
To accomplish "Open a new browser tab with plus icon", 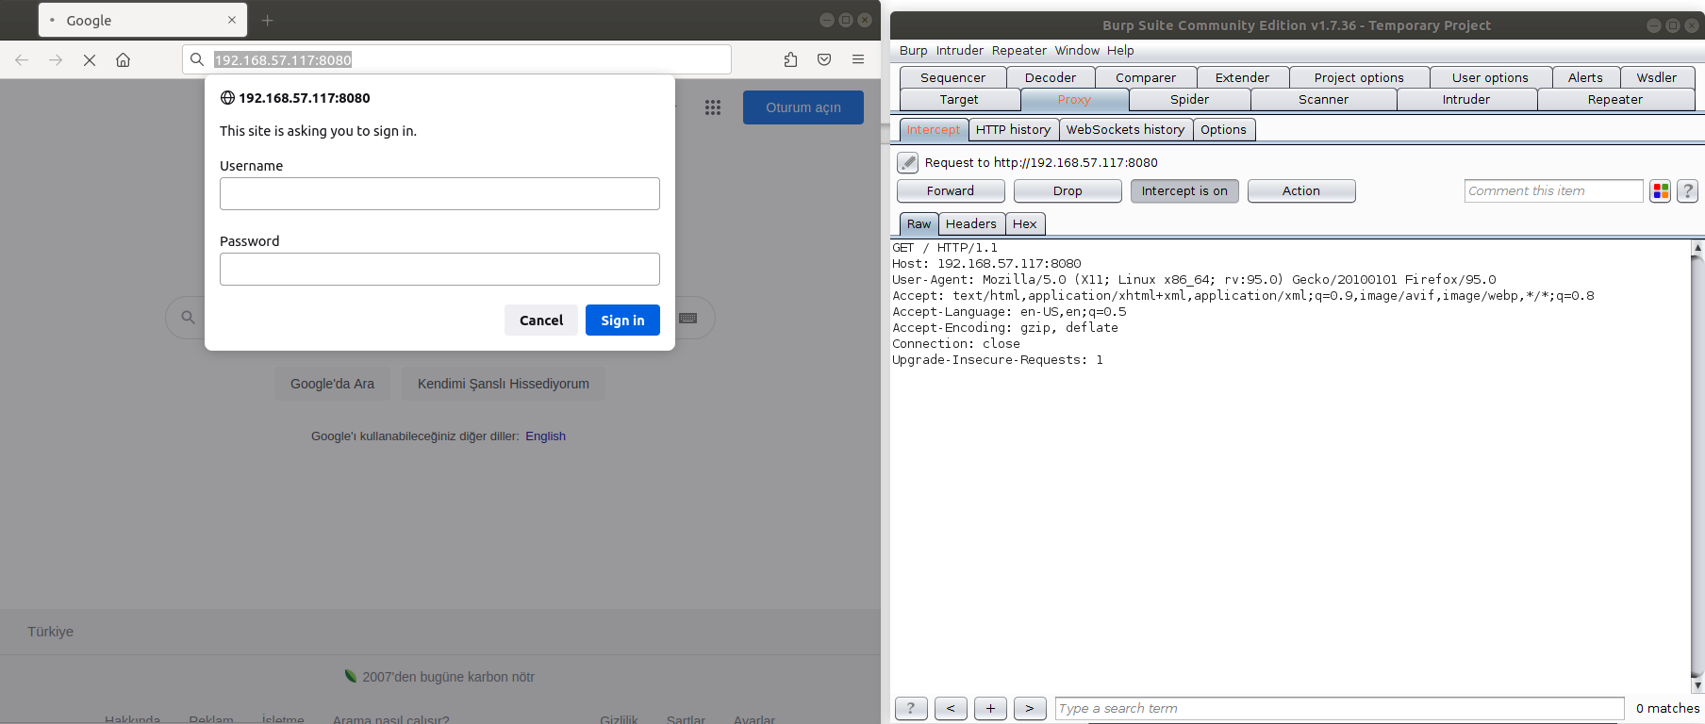I will click(x=268, y=20).
